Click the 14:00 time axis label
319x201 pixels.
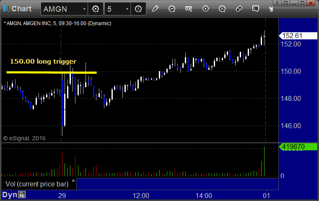(x=204, y=196)
